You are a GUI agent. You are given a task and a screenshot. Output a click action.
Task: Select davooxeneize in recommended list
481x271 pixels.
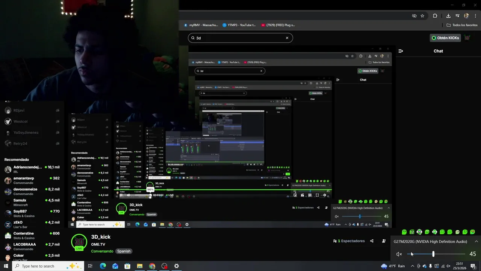tap(32, 191)
